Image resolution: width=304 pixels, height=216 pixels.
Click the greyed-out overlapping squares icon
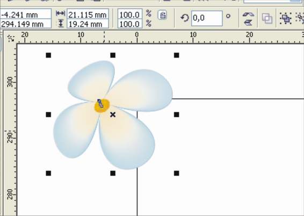point(267,18)
